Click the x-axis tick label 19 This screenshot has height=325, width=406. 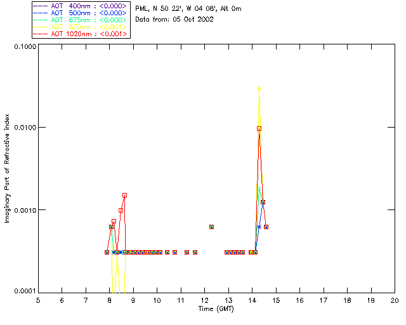click(371, 300)
